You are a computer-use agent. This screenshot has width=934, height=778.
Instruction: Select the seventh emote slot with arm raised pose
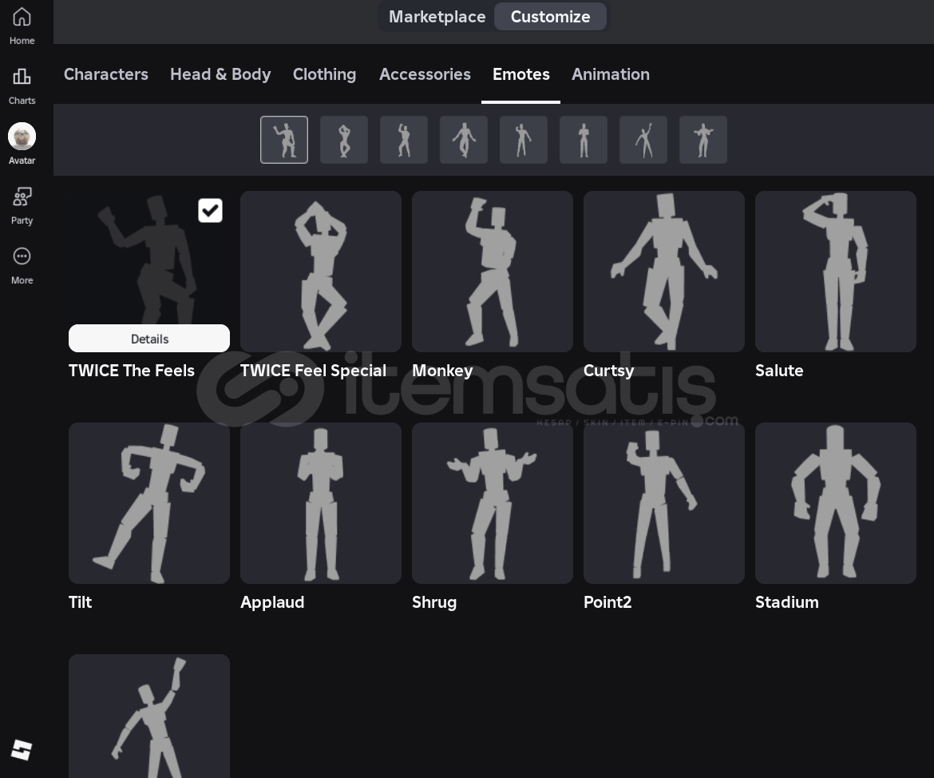[643, 140]
